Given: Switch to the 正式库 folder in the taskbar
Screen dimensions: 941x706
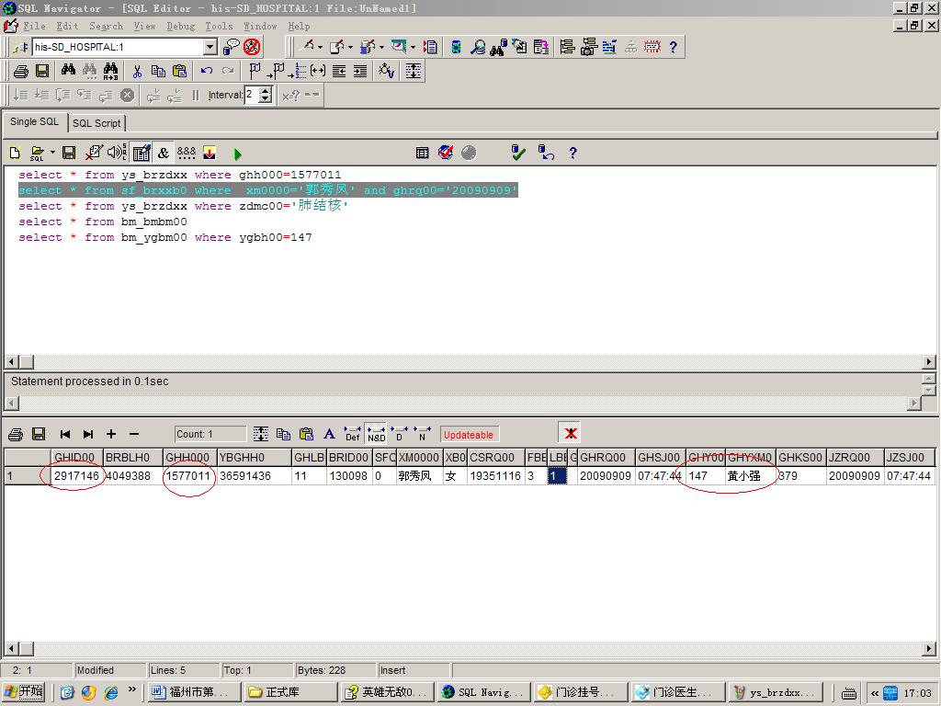Looking at the screenshot, I should coord(289,692).
